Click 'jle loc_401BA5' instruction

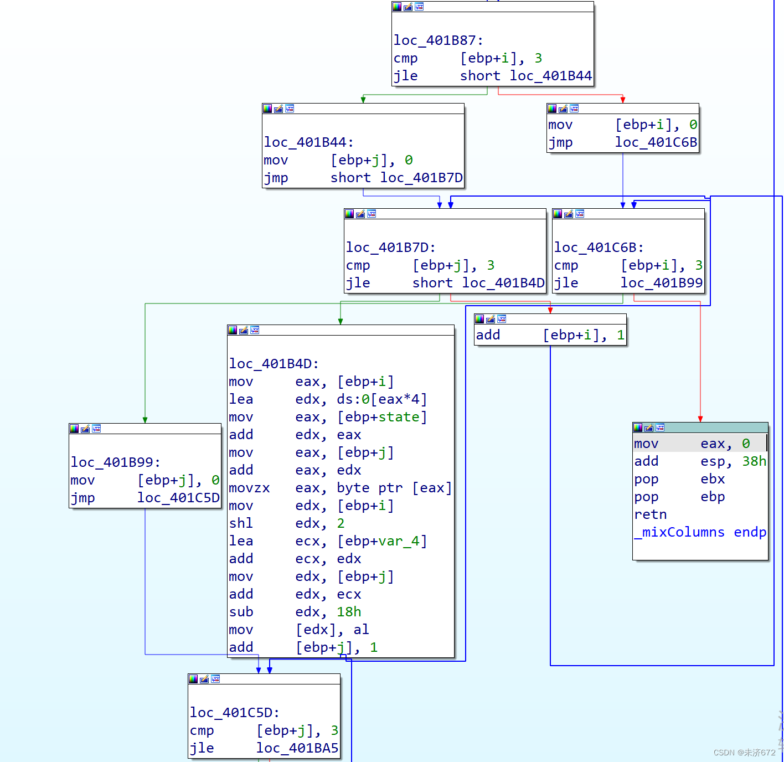click(264, 748)
